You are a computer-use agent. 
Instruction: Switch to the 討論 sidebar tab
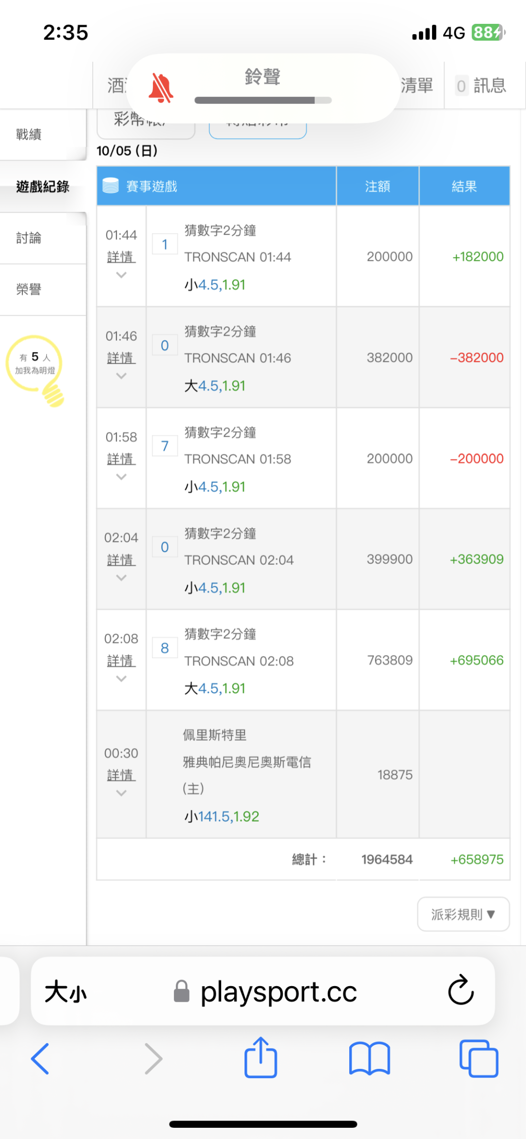[29, 238]
